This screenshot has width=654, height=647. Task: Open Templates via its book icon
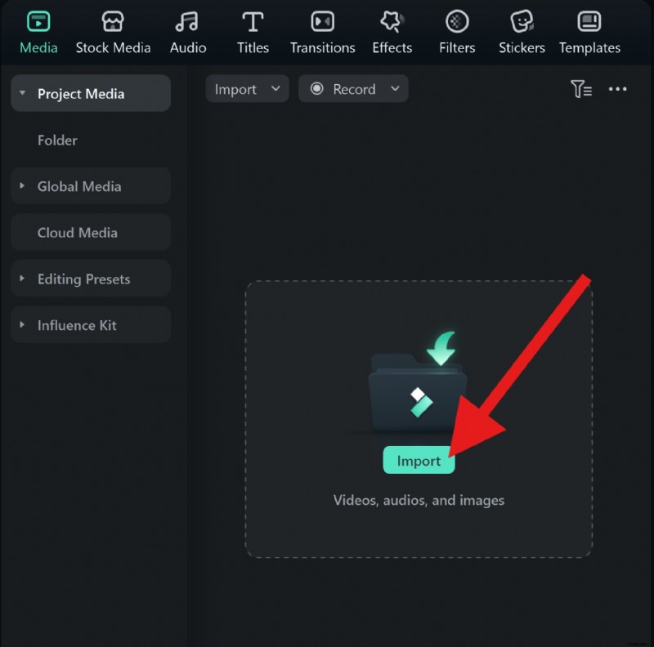click(x=589, y=21)
